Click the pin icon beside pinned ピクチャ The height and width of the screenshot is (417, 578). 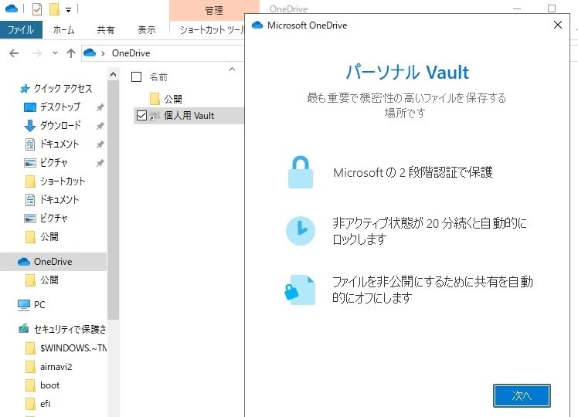[x=100, y=162]
